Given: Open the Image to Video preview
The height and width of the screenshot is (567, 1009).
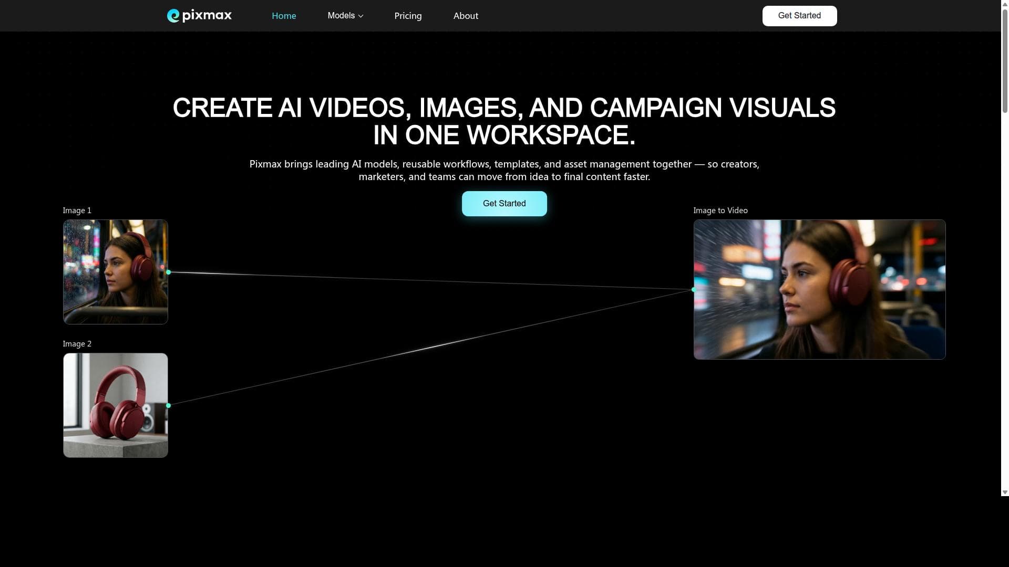Looking at the screenshot, I should (x=819, y=289).
